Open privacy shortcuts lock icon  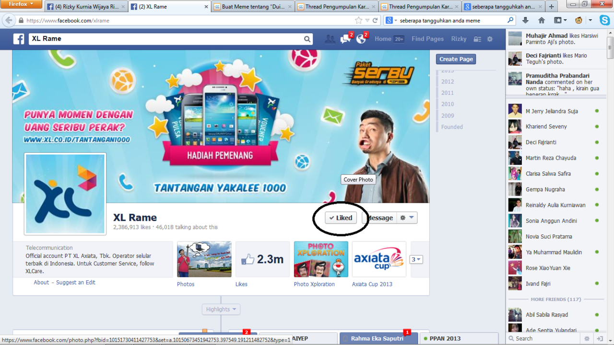[x=477, y=39]
